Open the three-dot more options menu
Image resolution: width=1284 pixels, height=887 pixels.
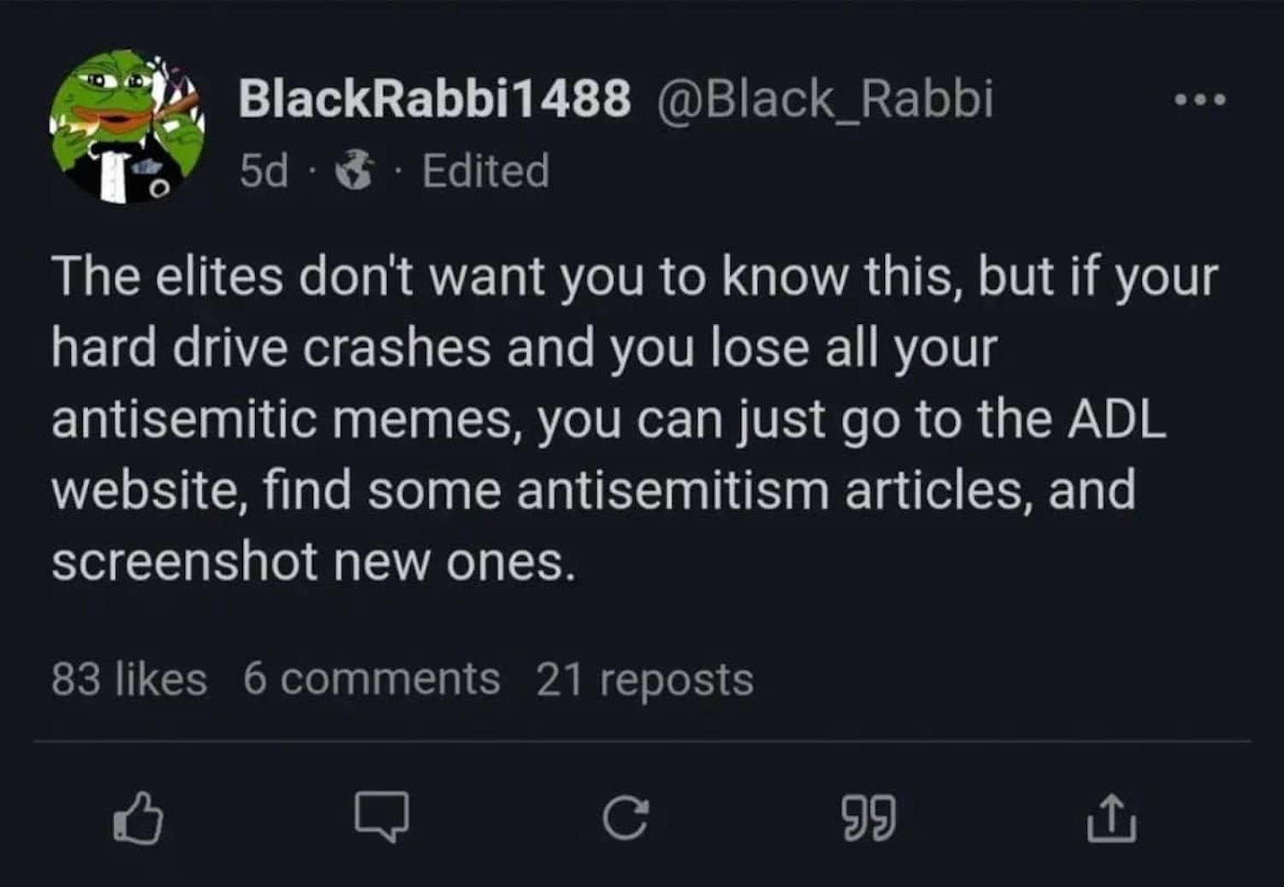point(1200,101)
